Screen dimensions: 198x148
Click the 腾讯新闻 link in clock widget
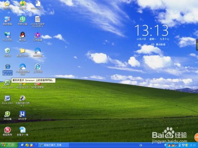pos(158,45)
